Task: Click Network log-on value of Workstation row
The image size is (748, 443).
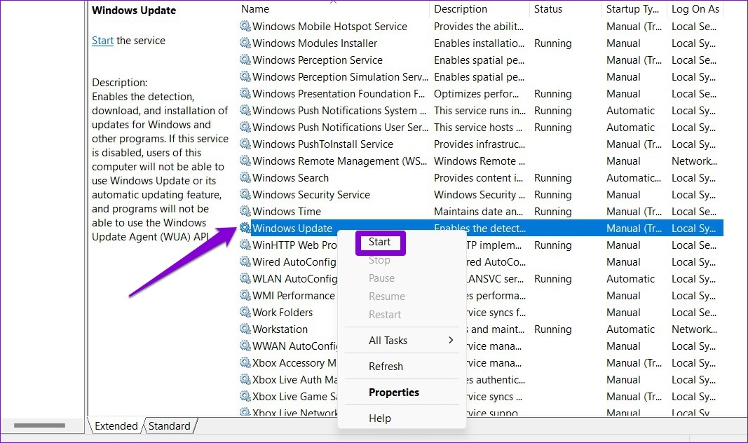Action: [x=694, y=329]
